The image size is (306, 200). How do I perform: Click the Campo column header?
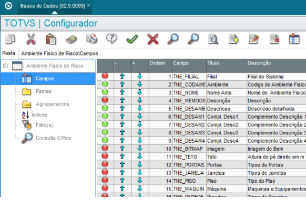pos(189,66)
